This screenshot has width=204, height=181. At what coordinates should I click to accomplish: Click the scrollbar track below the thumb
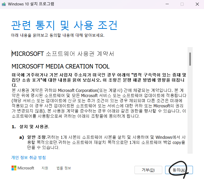[x=190, y=109]
